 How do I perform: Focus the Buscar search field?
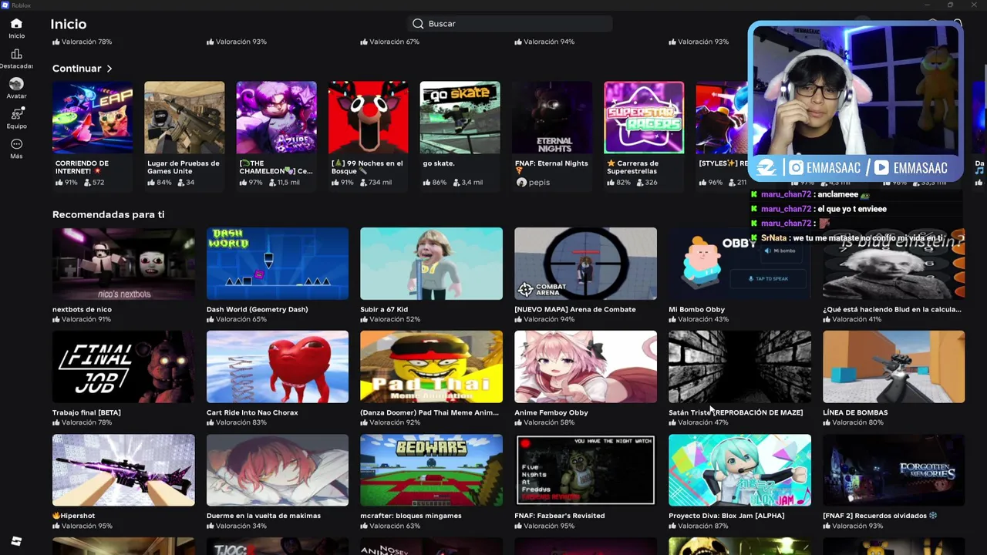510,24
